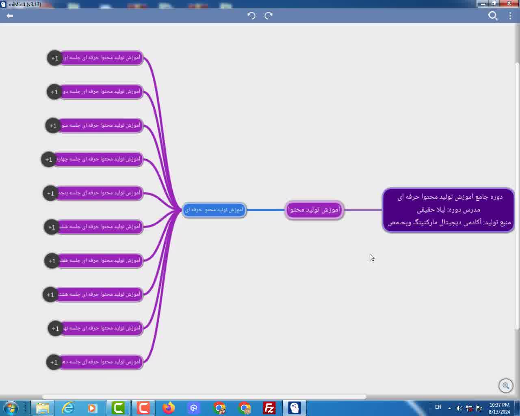
Task: Expand the +1 badge on the جلسه چهارم node
Action: point(49,159)
